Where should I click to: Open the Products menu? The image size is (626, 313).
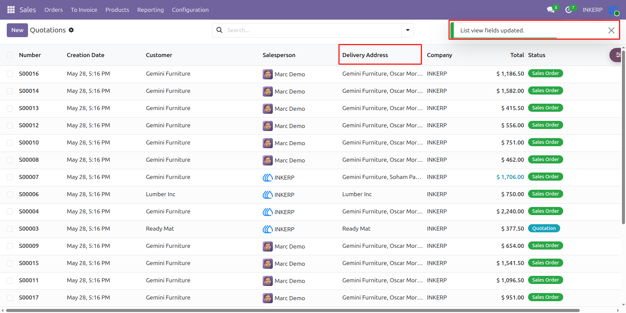[x=117, y=10]
